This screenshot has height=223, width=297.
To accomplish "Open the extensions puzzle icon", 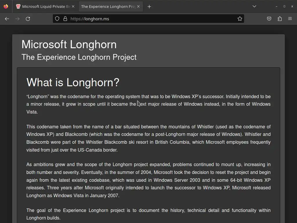I will click(280, 19).
